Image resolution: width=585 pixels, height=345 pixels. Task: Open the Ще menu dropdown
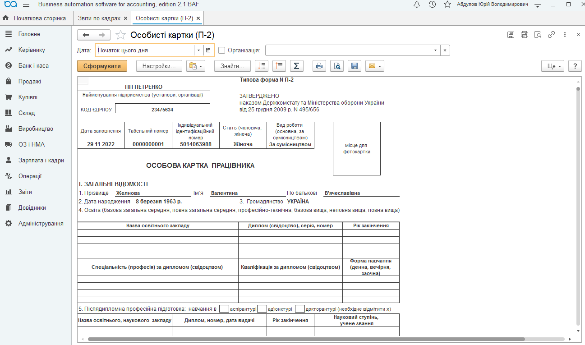point(553,66)
